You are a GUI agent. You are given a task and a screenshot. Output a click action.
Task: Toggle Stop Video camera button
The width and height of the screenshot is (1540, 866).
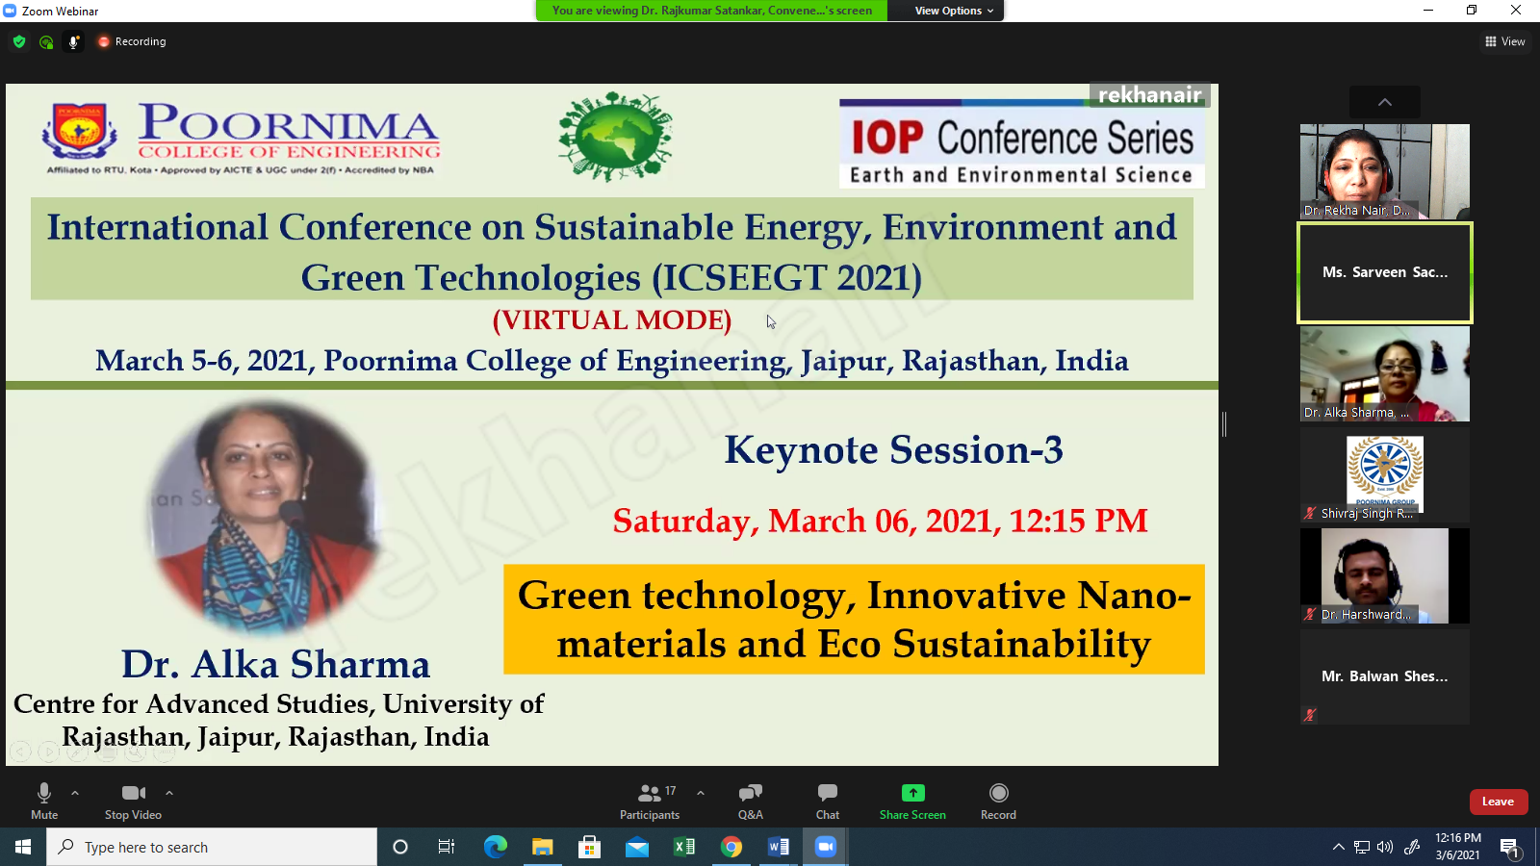point(133,801)
